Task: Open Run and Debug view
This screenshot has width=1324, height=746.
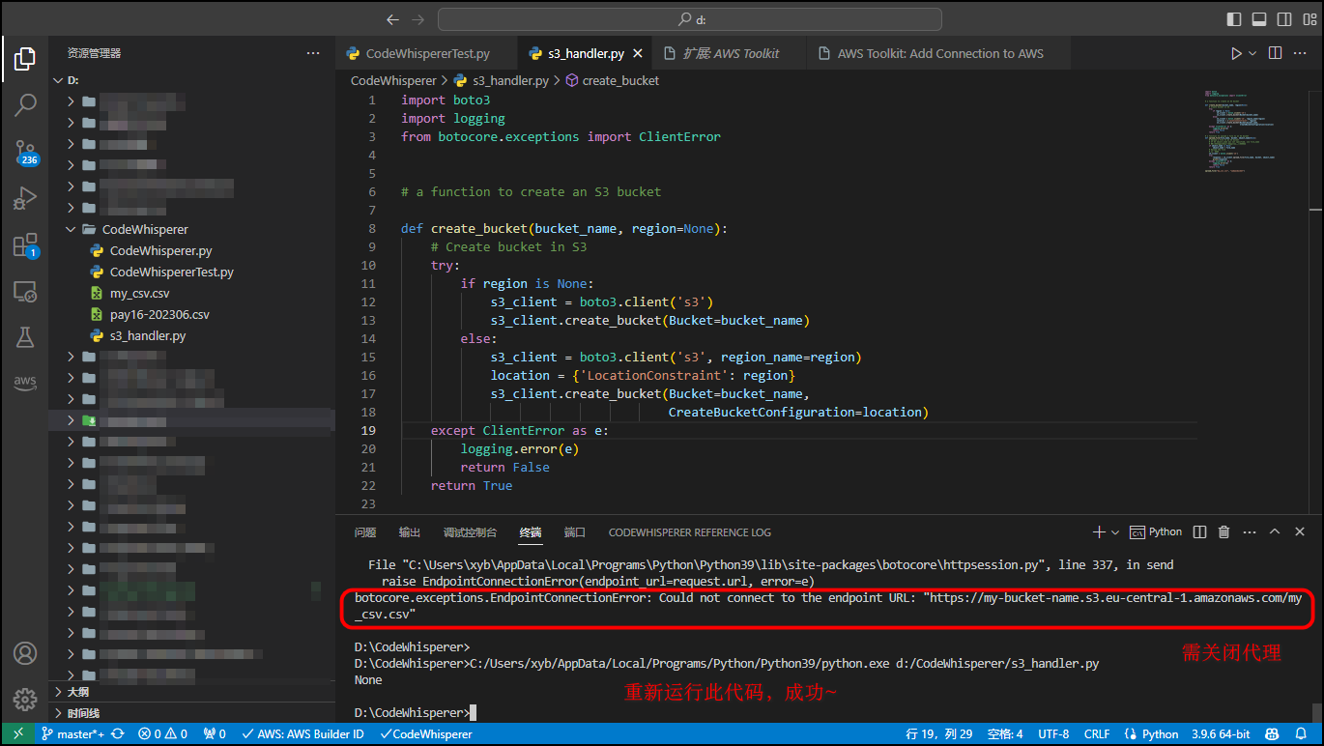Action: (x=25, y=198)
